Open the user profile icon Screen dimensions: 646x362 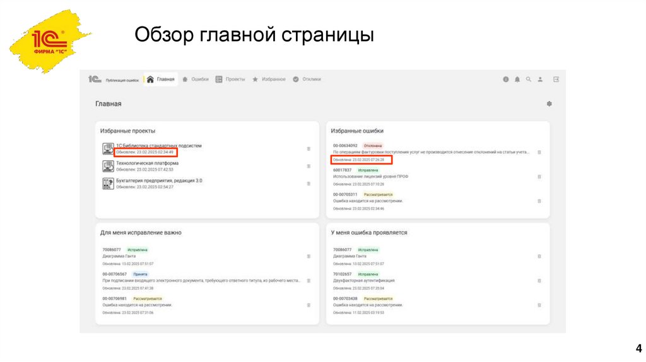(x=540, y=79)
